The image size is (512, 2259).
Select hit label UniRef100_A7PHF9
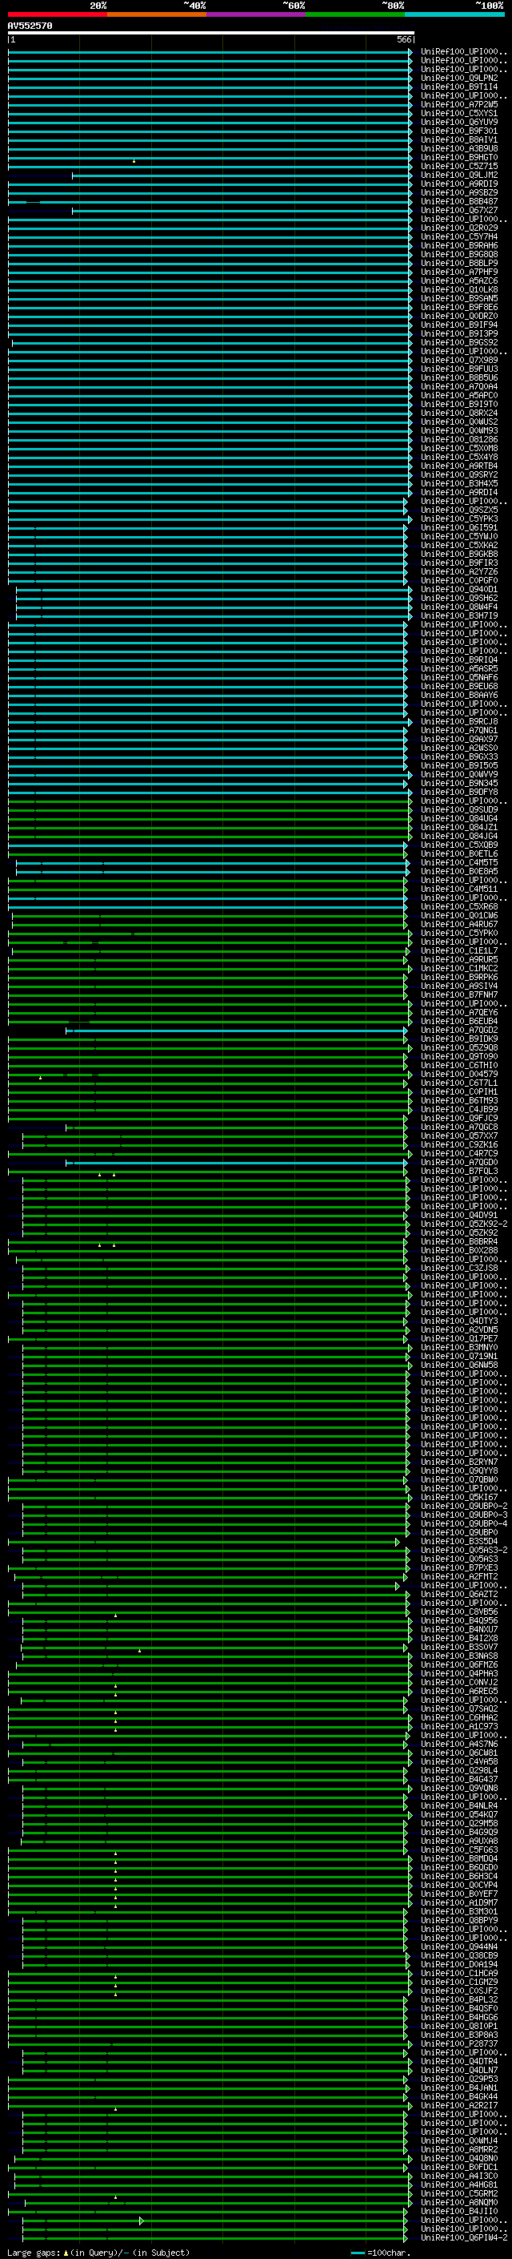click(459, 272)
